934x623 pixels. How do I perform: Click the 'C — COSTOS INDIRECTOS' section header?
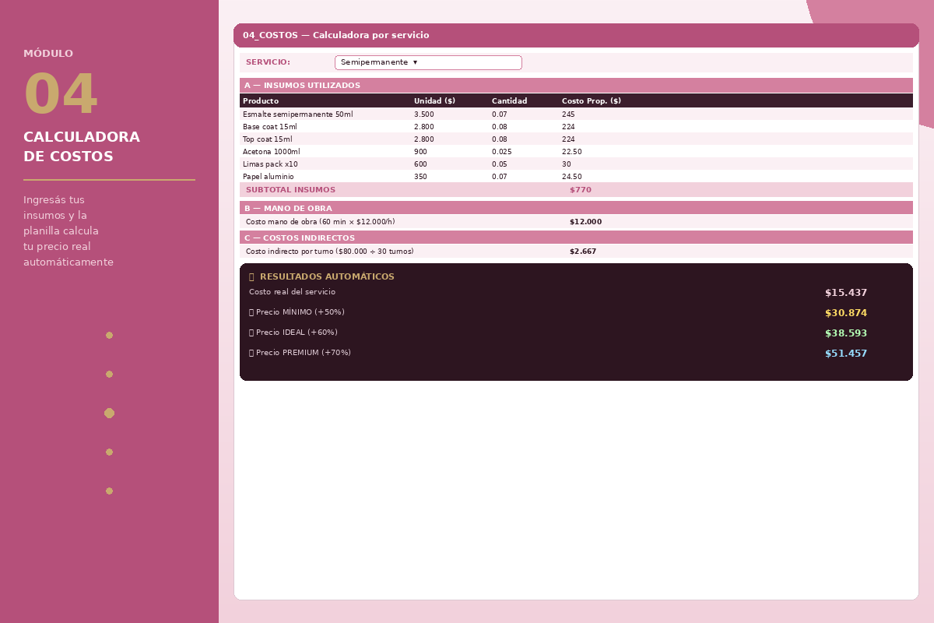[576, 238]
